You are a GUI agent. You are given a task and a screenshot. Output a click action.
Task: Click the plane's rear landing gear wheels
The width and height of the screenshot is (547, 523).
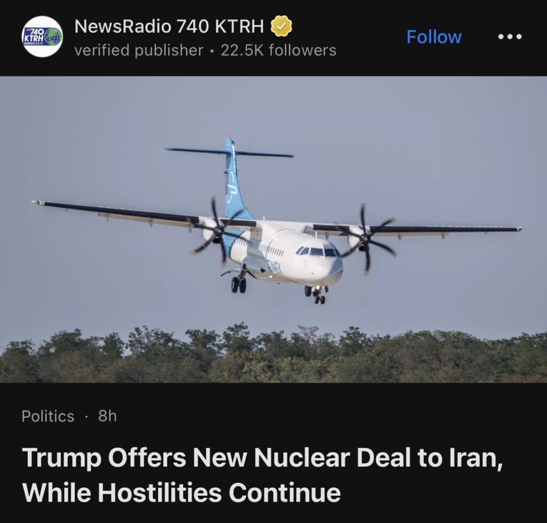pos(239,284)
